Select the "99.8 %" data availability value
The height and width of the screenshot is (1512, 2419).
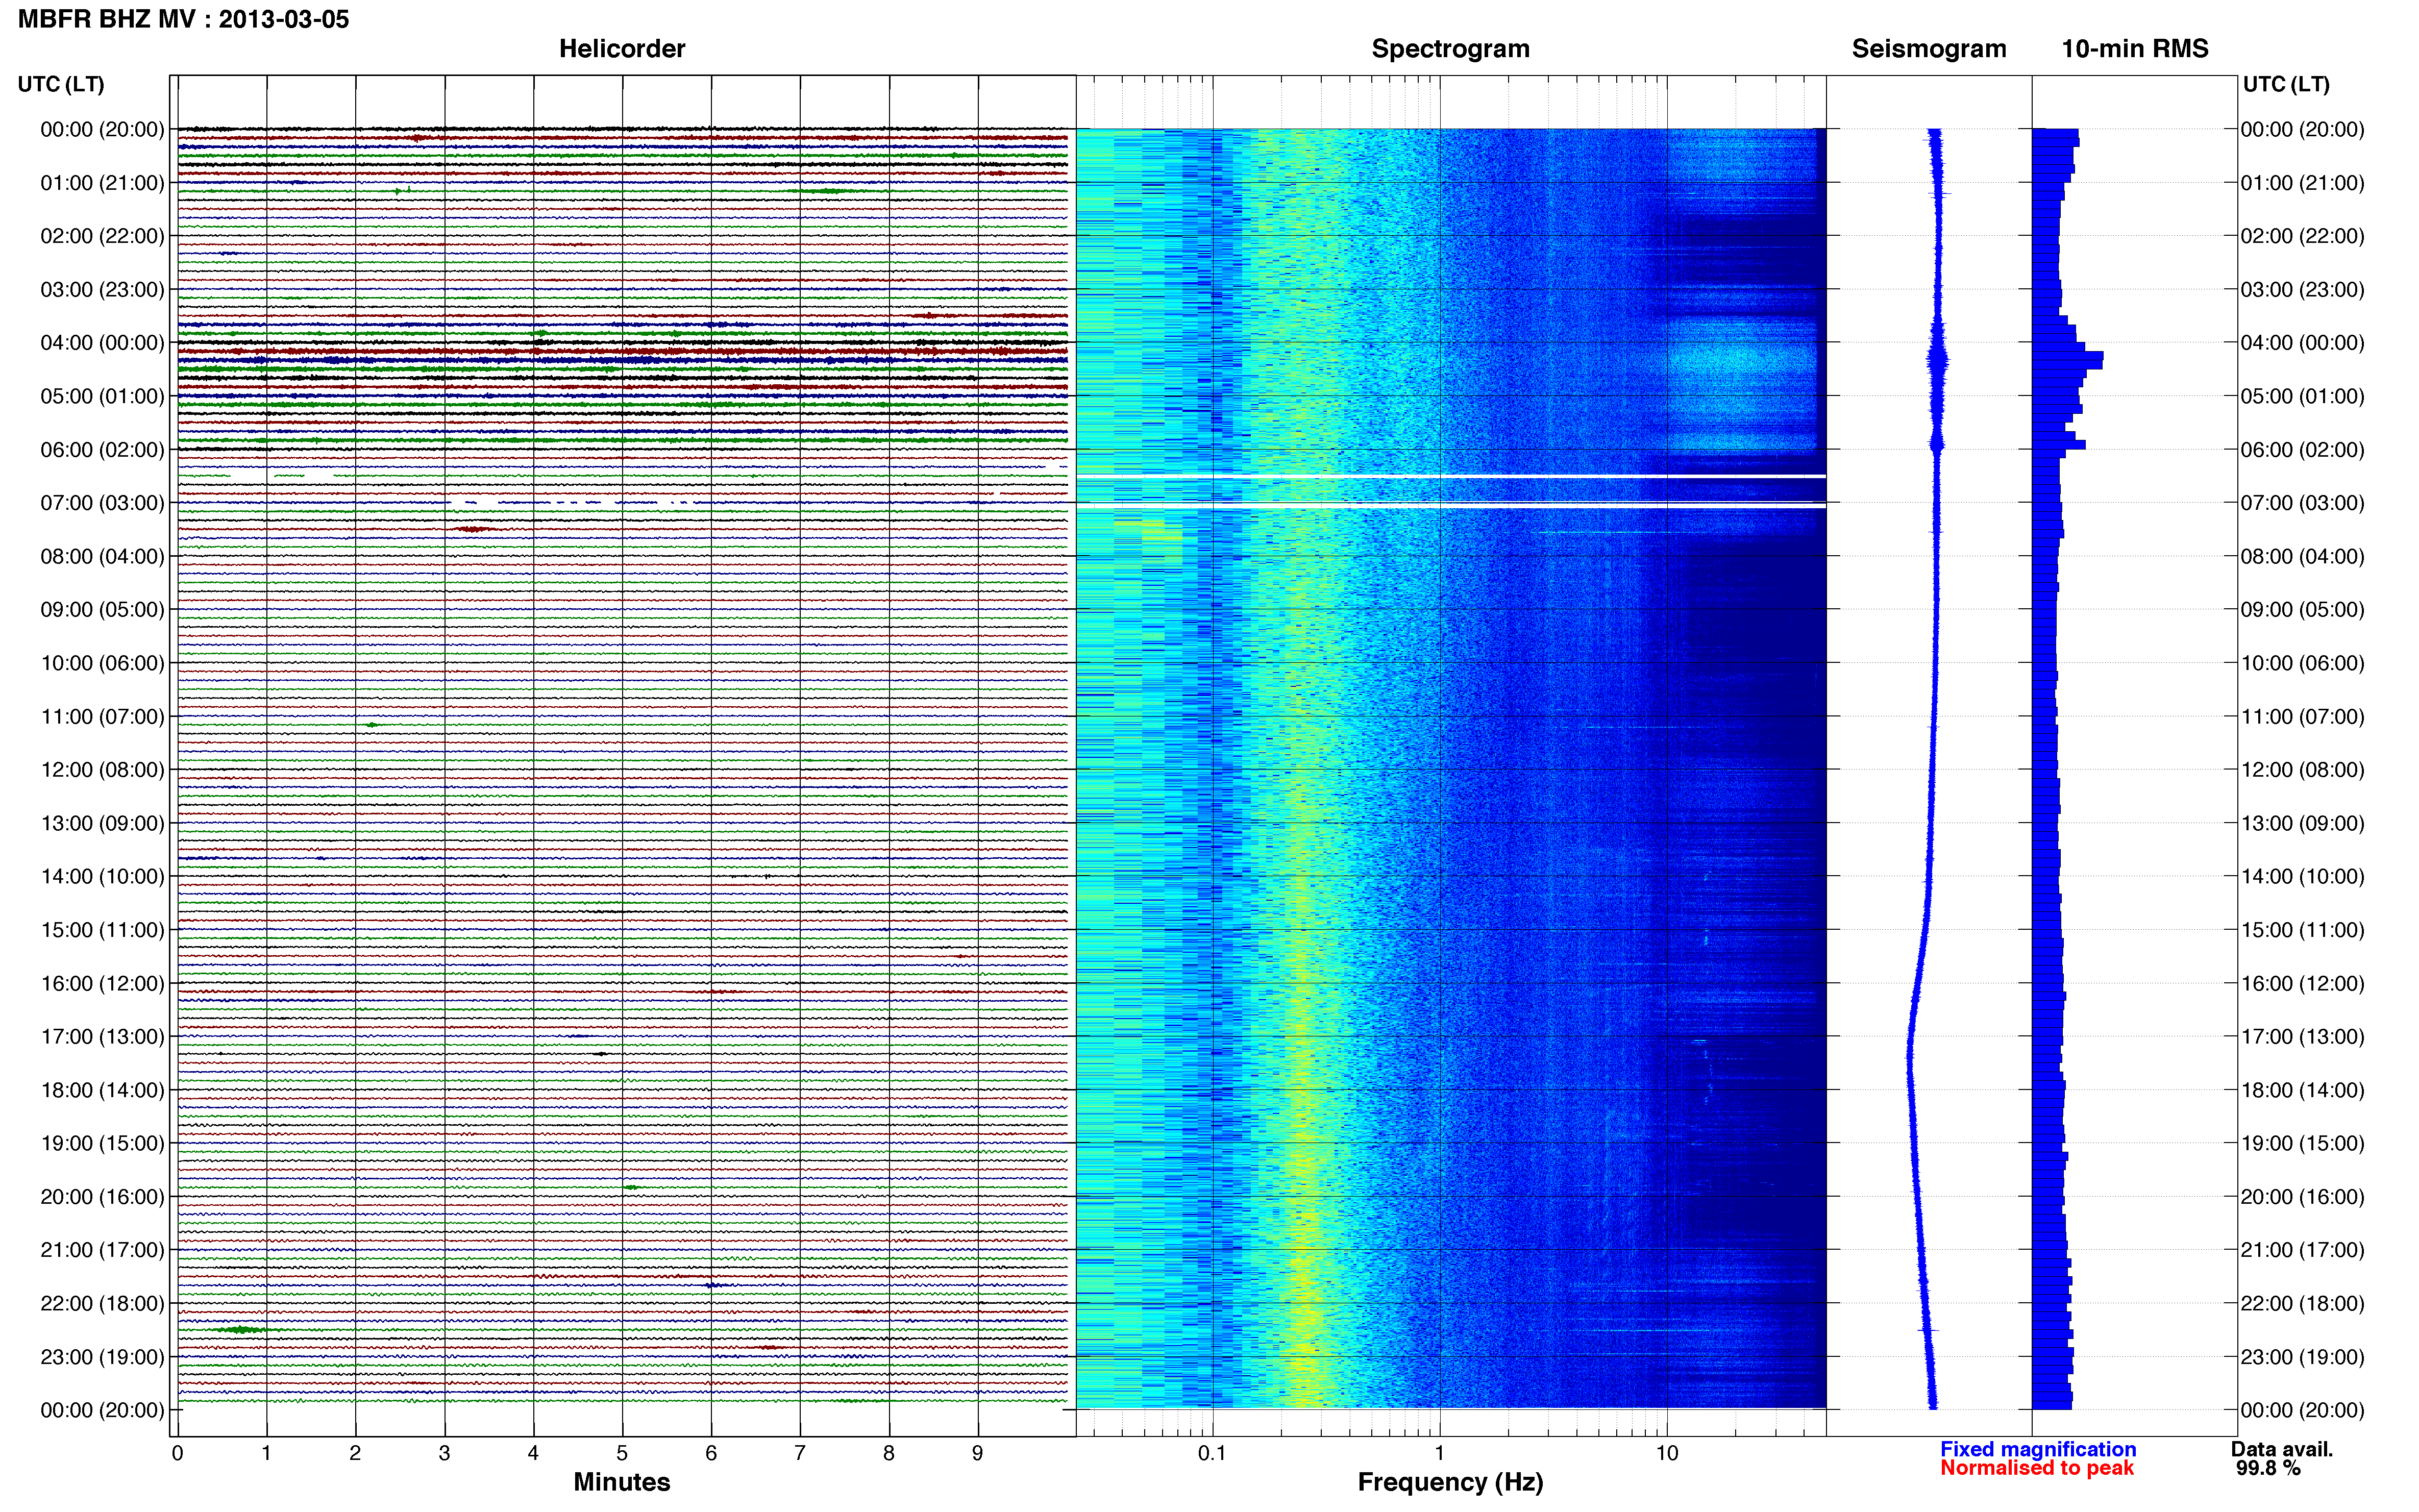2268,1468
